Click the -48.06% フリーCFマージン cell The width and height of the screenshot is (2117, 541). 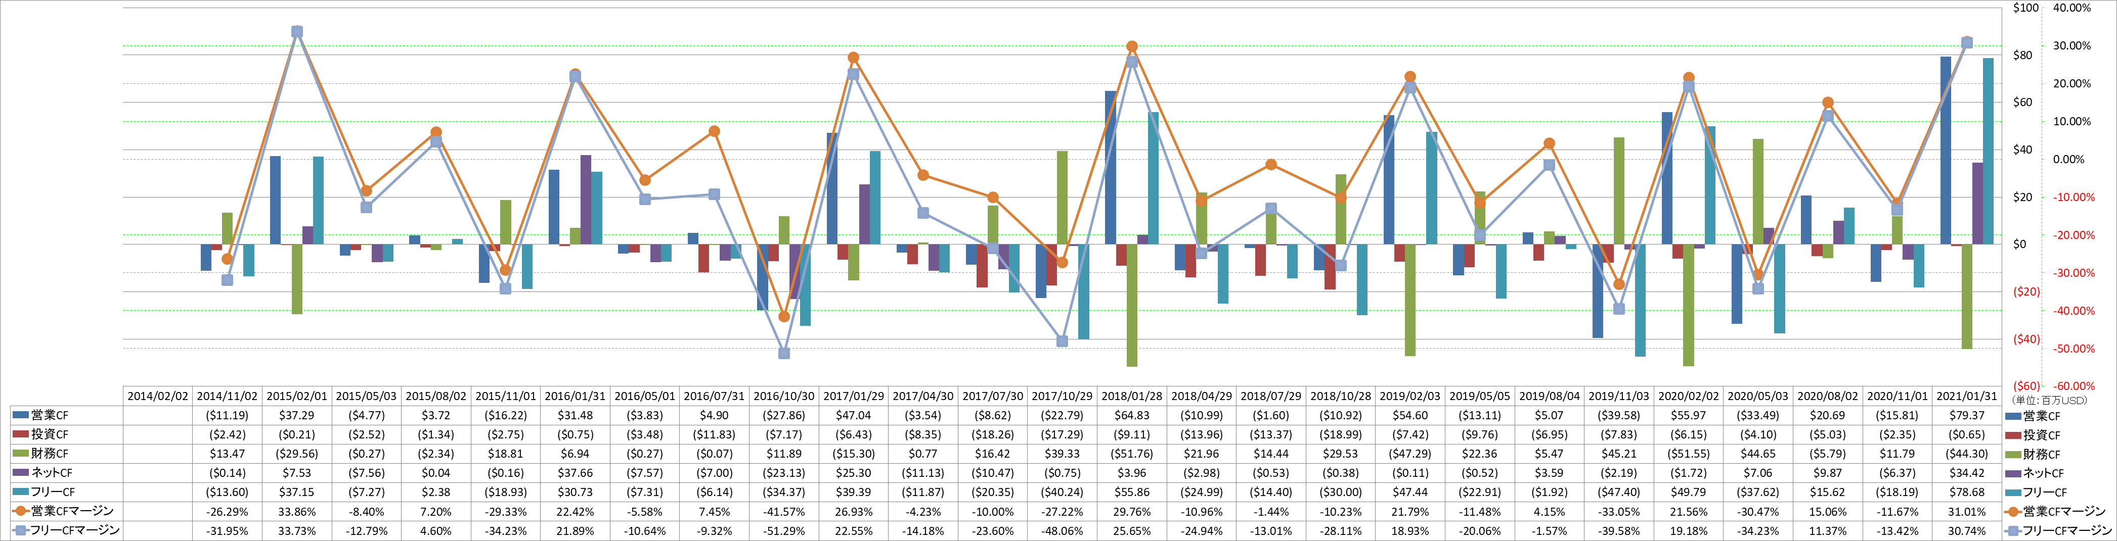click(1062, 530)
